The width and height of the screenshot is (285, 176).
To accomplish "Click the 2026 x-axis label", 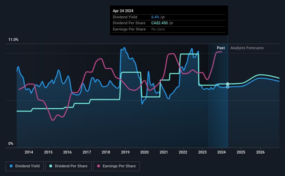I will 260,152.
